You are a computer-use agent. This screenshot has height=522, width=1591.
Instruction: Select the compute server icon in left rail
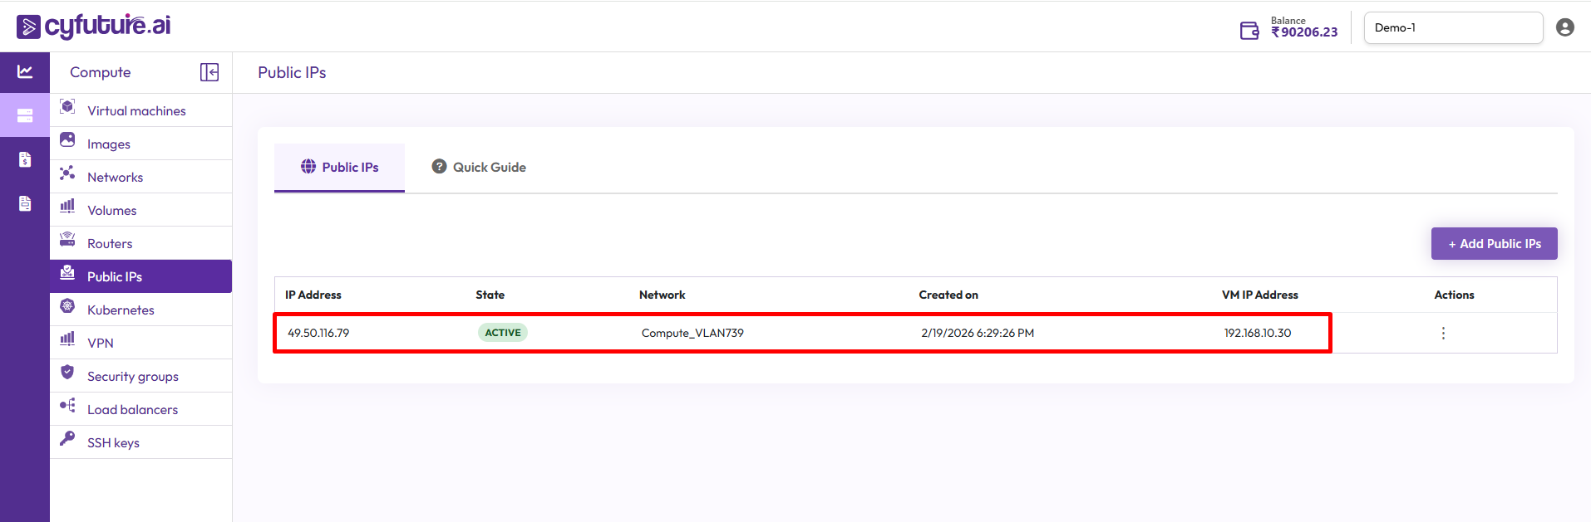coord(25,115)
